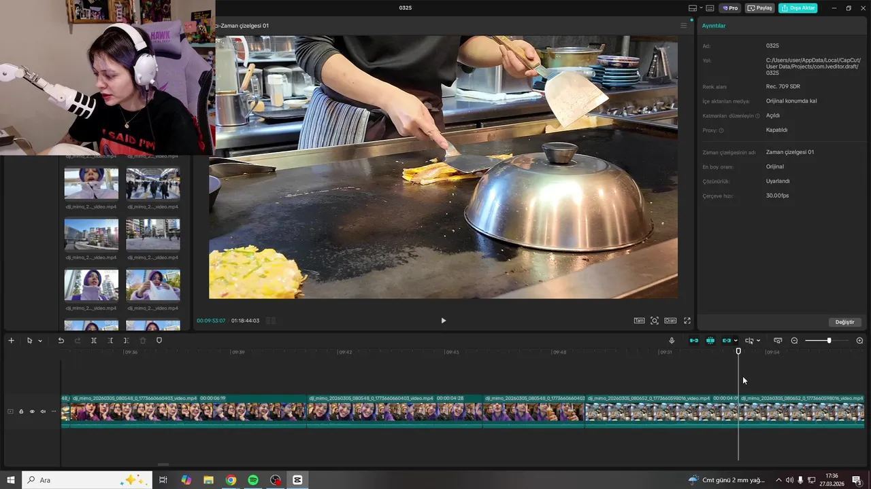Viewport: 871px width, 489px height.
Task: Click the timeline playhead marker
Action: tap(738, 351)
